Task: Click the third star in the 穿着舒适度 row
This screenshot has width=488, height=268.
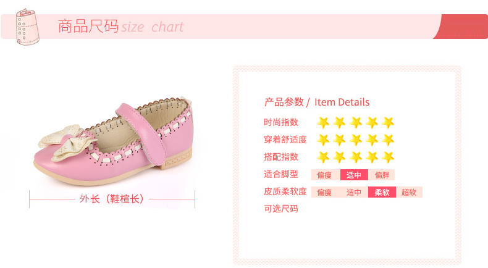Action: 356,140
